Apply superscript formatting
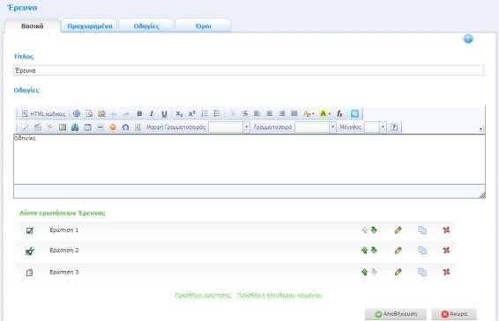 click(191, 113)
